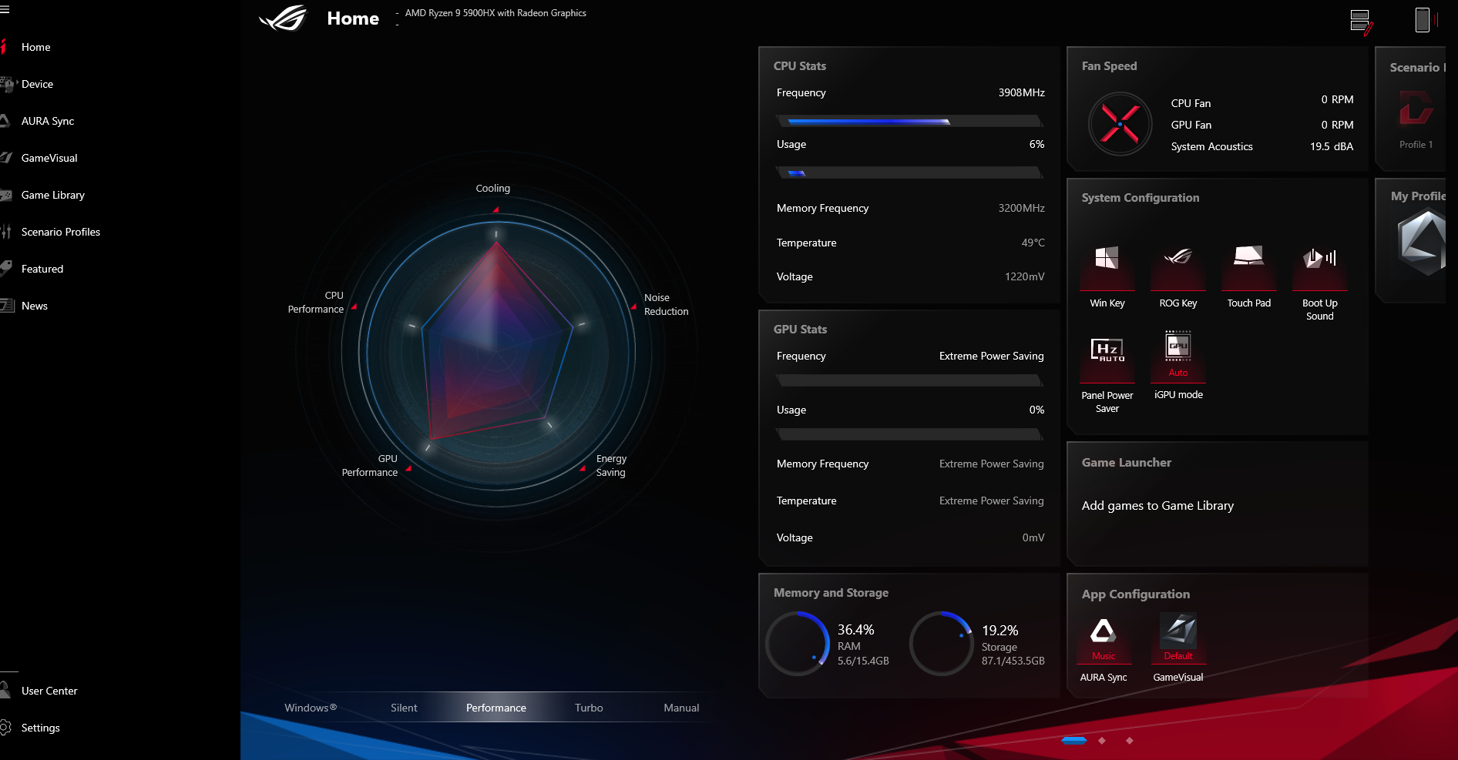Click the Noise Reduction radar label
1458x760 pixels.
667,304
